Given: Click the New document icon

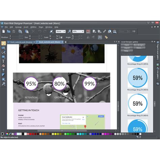Looking at the screenshot, I should [4, 31].
